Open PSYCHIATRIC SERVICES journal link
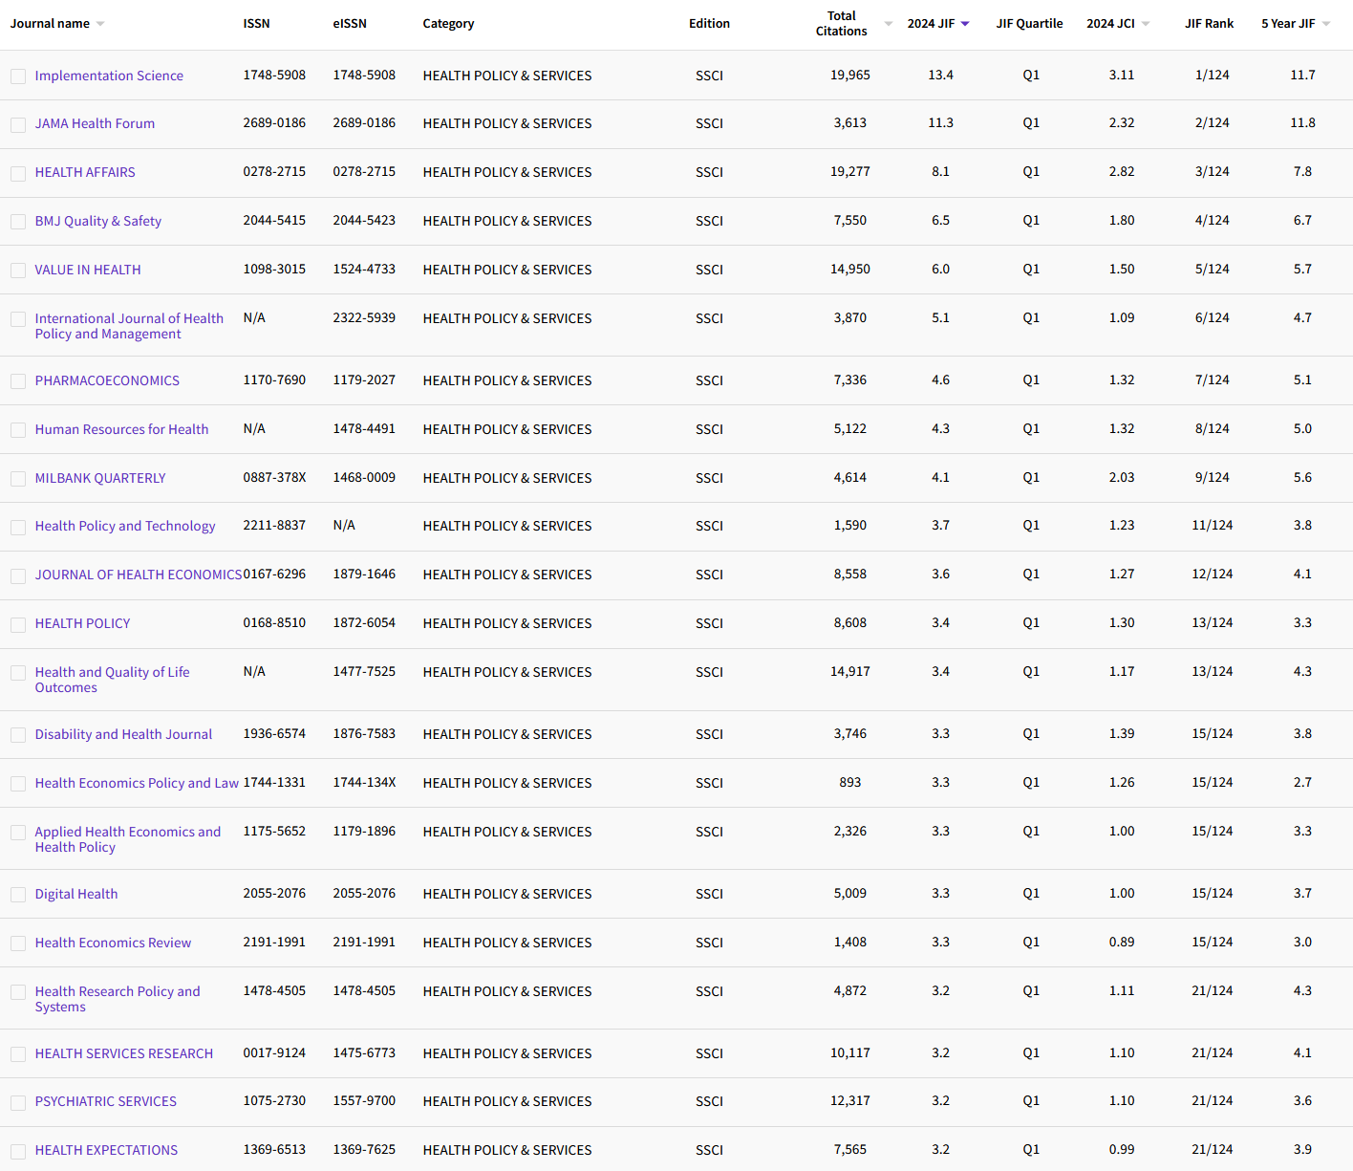This screenshot has width=1353, height=1171. (x=106, y=1101)
